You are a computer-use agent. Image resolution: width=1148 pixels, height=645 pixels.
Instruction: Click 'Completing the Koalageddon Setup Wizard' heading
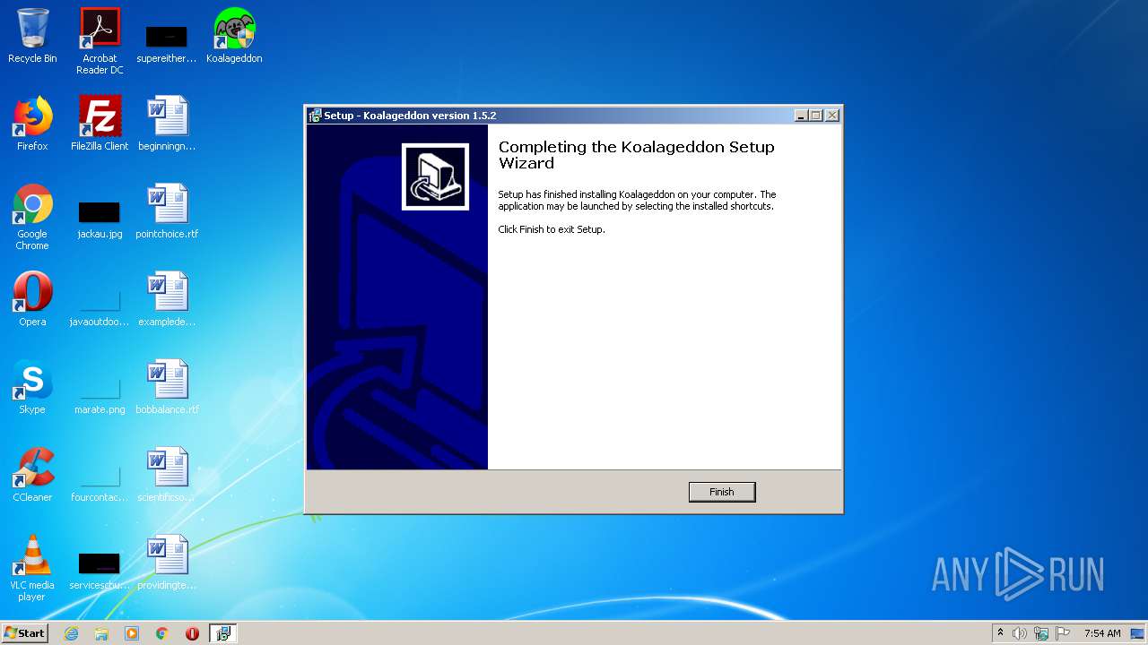pyautogui.click(x=636, y=155)
